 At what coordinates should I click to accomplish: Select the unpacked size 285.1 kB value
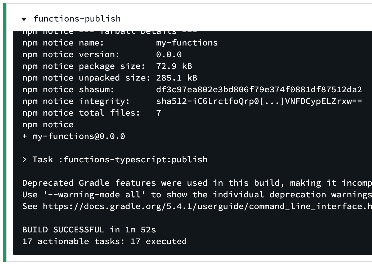176,78
